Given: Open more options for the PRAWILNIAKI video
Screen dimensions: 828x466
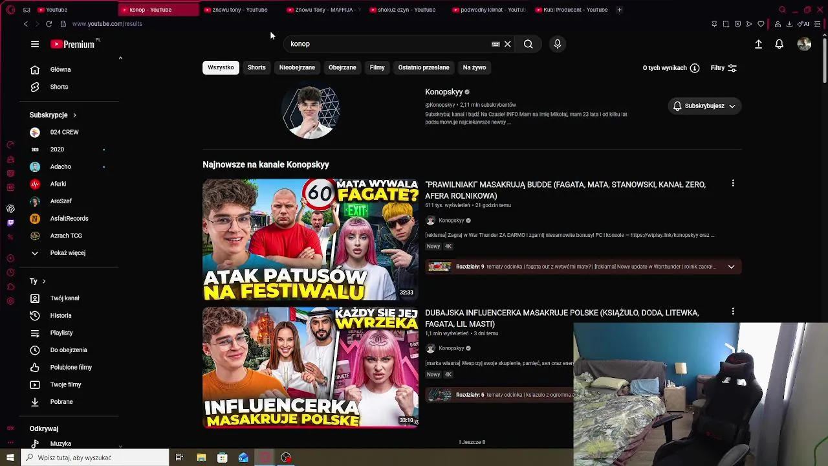Looking at the screenshot, I should click(x=733, y=184).
